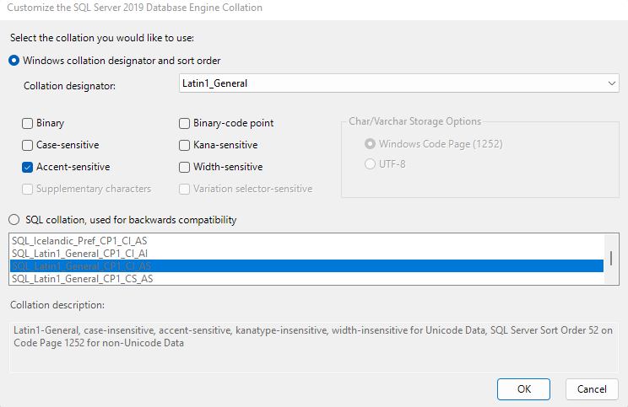Select SQL collation backwards compatibility radio
The width and height of the screenshot is (628, 407).
pyautogui.click(x=14, y=220)
